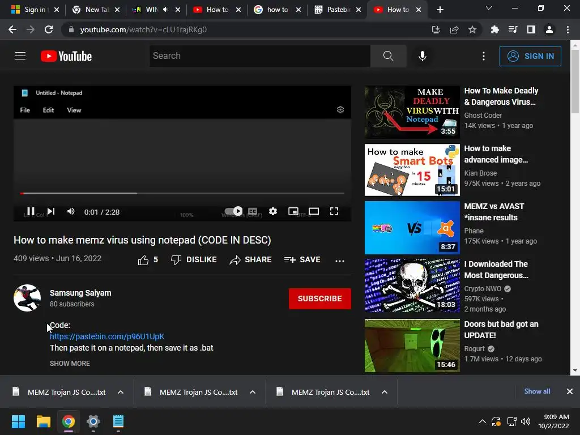Seek on the video progress bar
The width and height of the screenshot is (580, 435).
182,193
